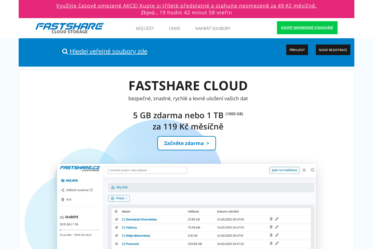Toggle the select-all circle beside Název
The width and height of the screenshot is (373, 249).
click(x=116, y=212)
